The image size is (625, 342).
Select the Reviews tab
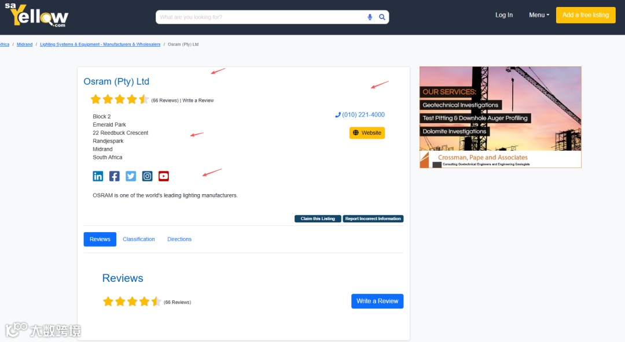(100, 239)
